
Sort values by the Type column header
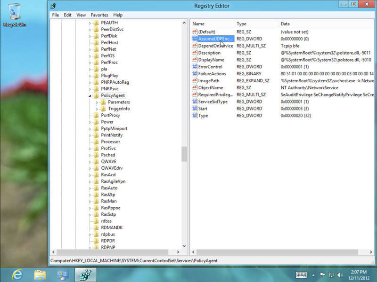[x=257, y=23]
